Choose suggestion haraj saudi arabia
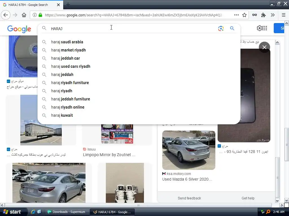This screenshot has height=216, width=289. [139, 42]
